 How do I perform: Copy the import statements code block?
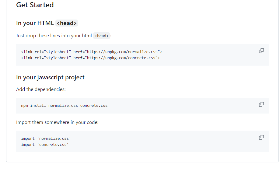(x=261, y=137)
